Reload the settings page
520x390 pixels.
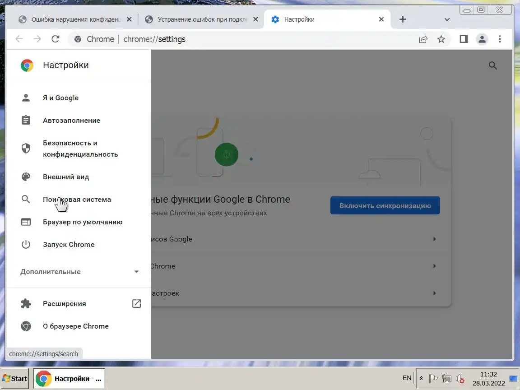point(56,39)
